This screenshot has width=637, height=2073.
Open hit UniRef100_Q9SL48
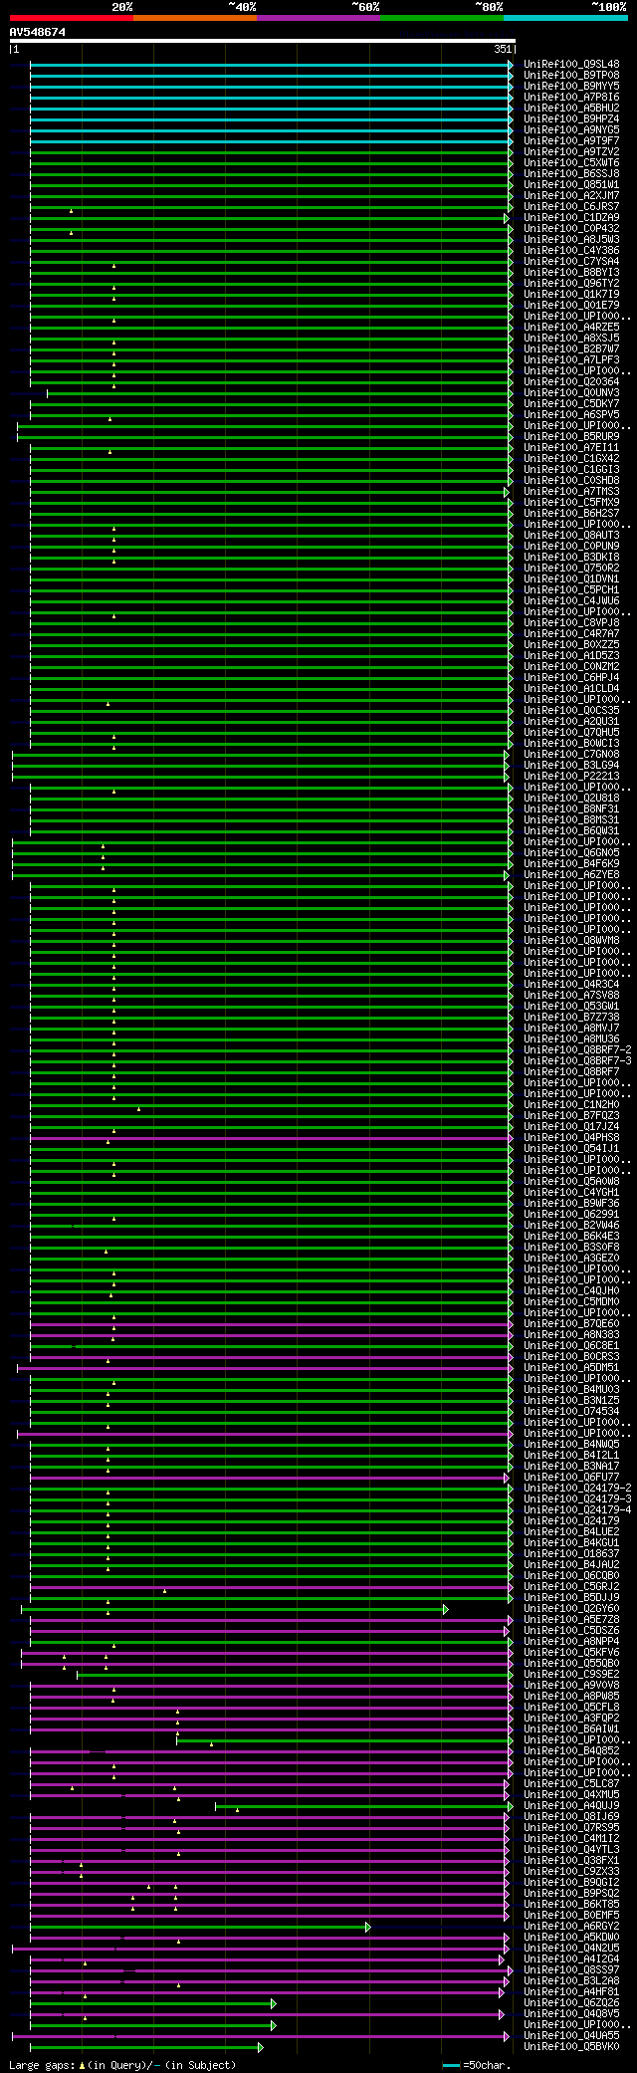[x=571, y=65]
